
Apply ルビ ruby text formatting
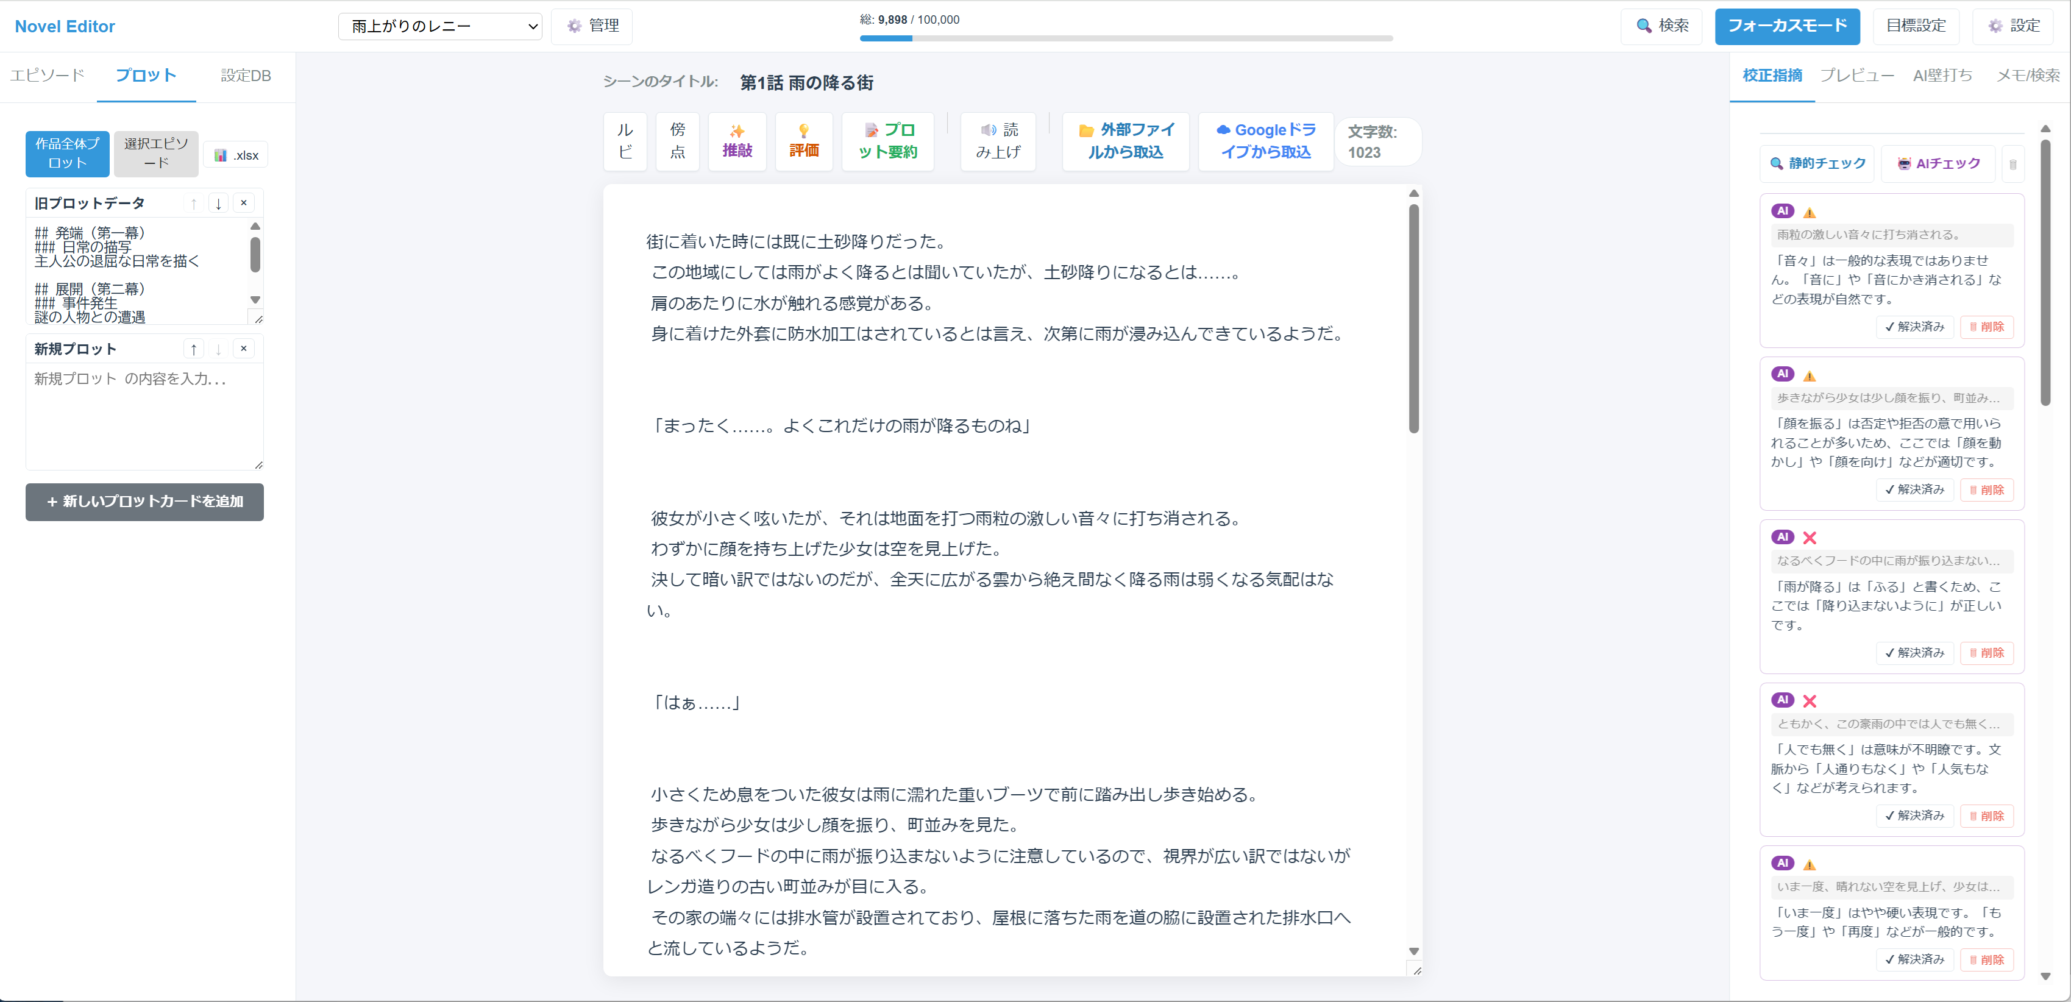(625, 141)
